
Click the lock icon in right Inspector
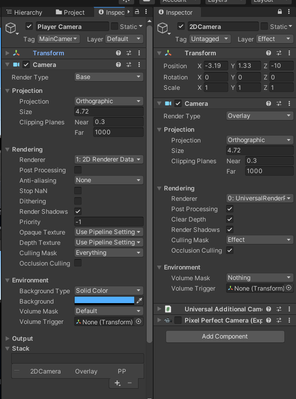click(280, 12)
